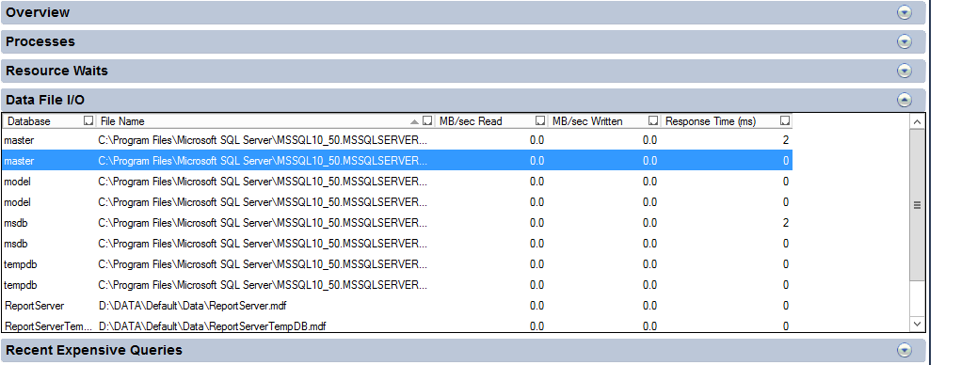Open the File Name column filter dropdown
Viewport: 961px width, 365px height.
click(x=427, y=121)
